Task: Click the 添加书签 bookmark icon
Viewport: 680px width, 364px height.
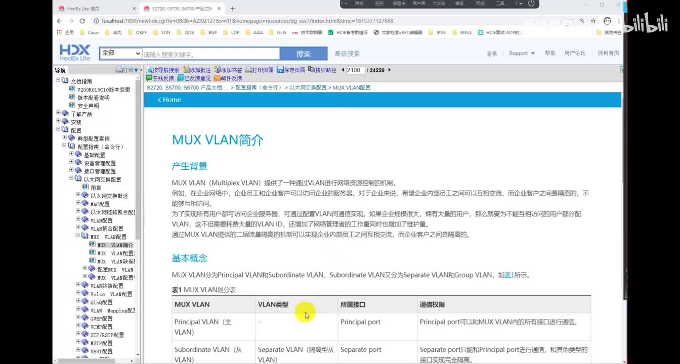Action: point(218,70)
